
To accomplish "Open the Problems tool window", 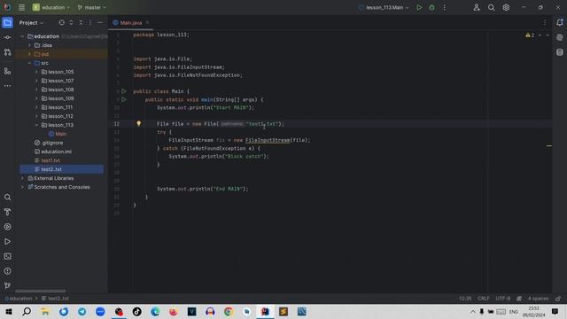I will pyautogui.click(x=7, y=271).
